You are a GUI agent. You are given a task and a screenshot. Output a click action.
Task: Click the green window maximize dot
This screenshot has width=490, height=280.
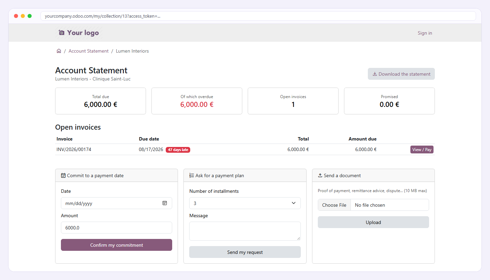30,16
